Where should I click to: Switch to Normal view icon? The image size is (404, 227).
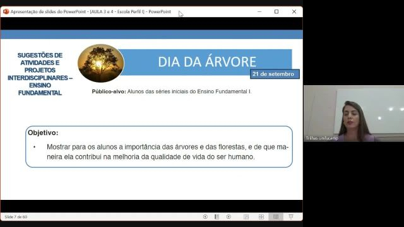pyautogui.click(x=246, y=217)
